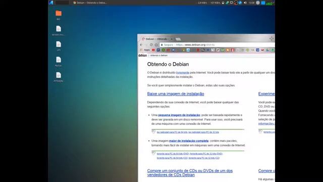
Task: Click the red YouTube bookmark icon
Action: 153,50
